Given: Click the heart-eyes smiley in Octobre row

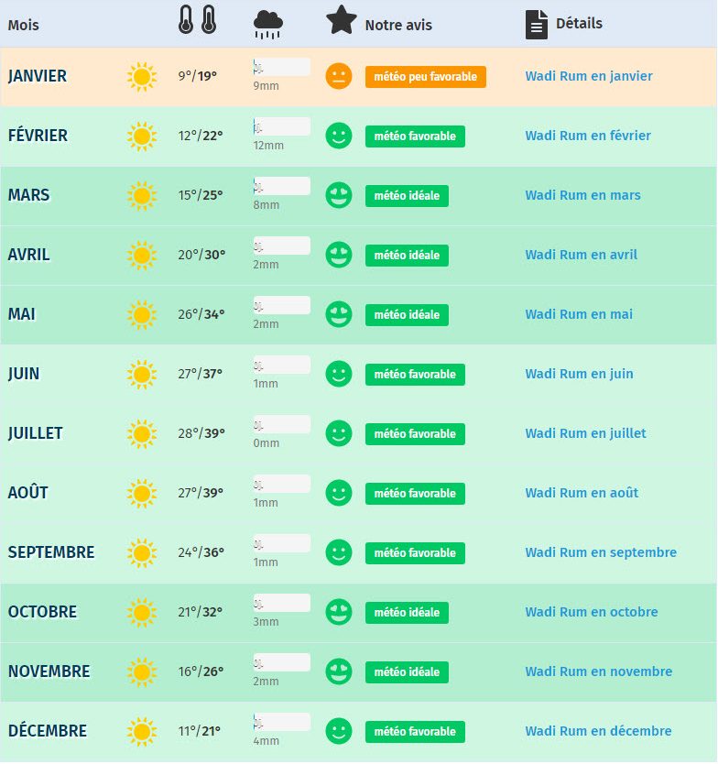Looking at the screenshot, I should (x=339, y=612).
